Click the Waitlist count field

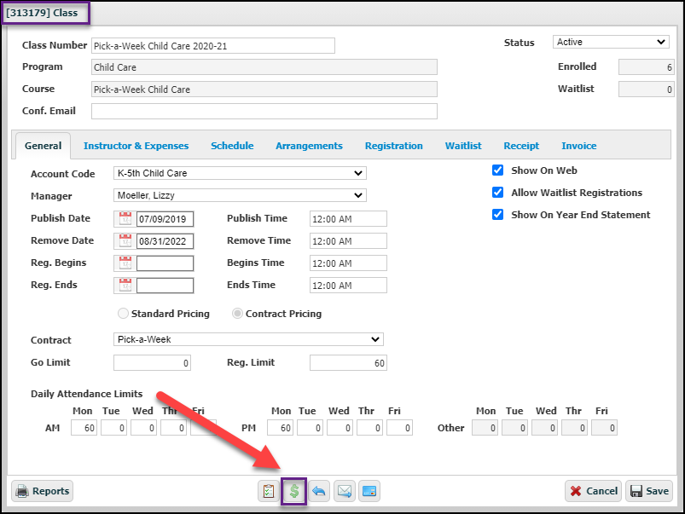646,90
